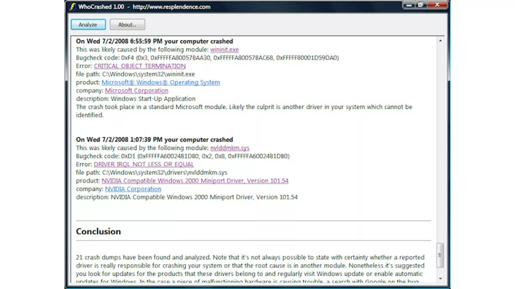Click the WhoCrashed lightning app icon
This screenshot has width=515, height=289.
[72, 7]
